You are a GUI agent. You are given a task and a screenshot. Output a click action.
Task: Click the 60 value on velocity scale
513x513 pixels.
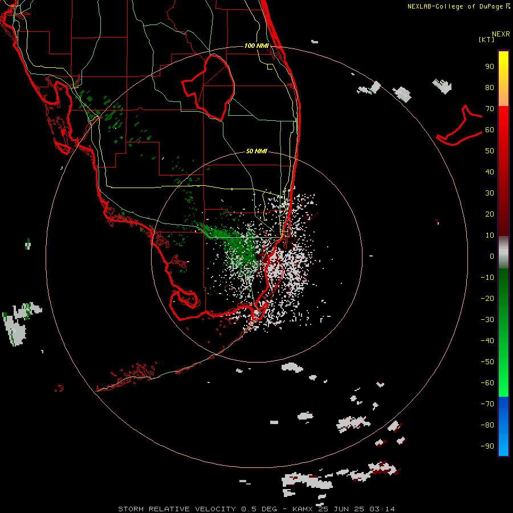490,130
